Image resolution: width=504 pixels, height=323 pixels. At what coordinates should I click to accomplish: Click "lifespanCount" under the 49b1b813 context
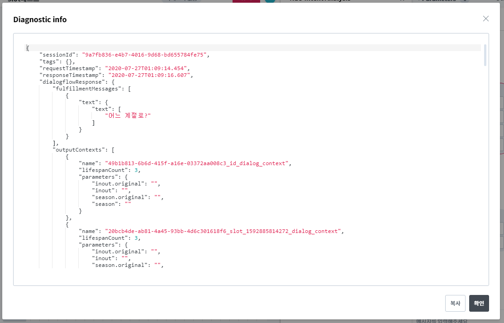pyautogui.click(x=105, y=170)
